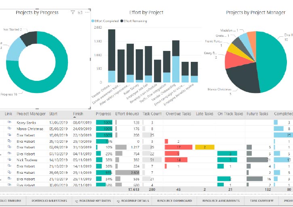
Task: Sort table by Finish column header
Action: point(78,114)
